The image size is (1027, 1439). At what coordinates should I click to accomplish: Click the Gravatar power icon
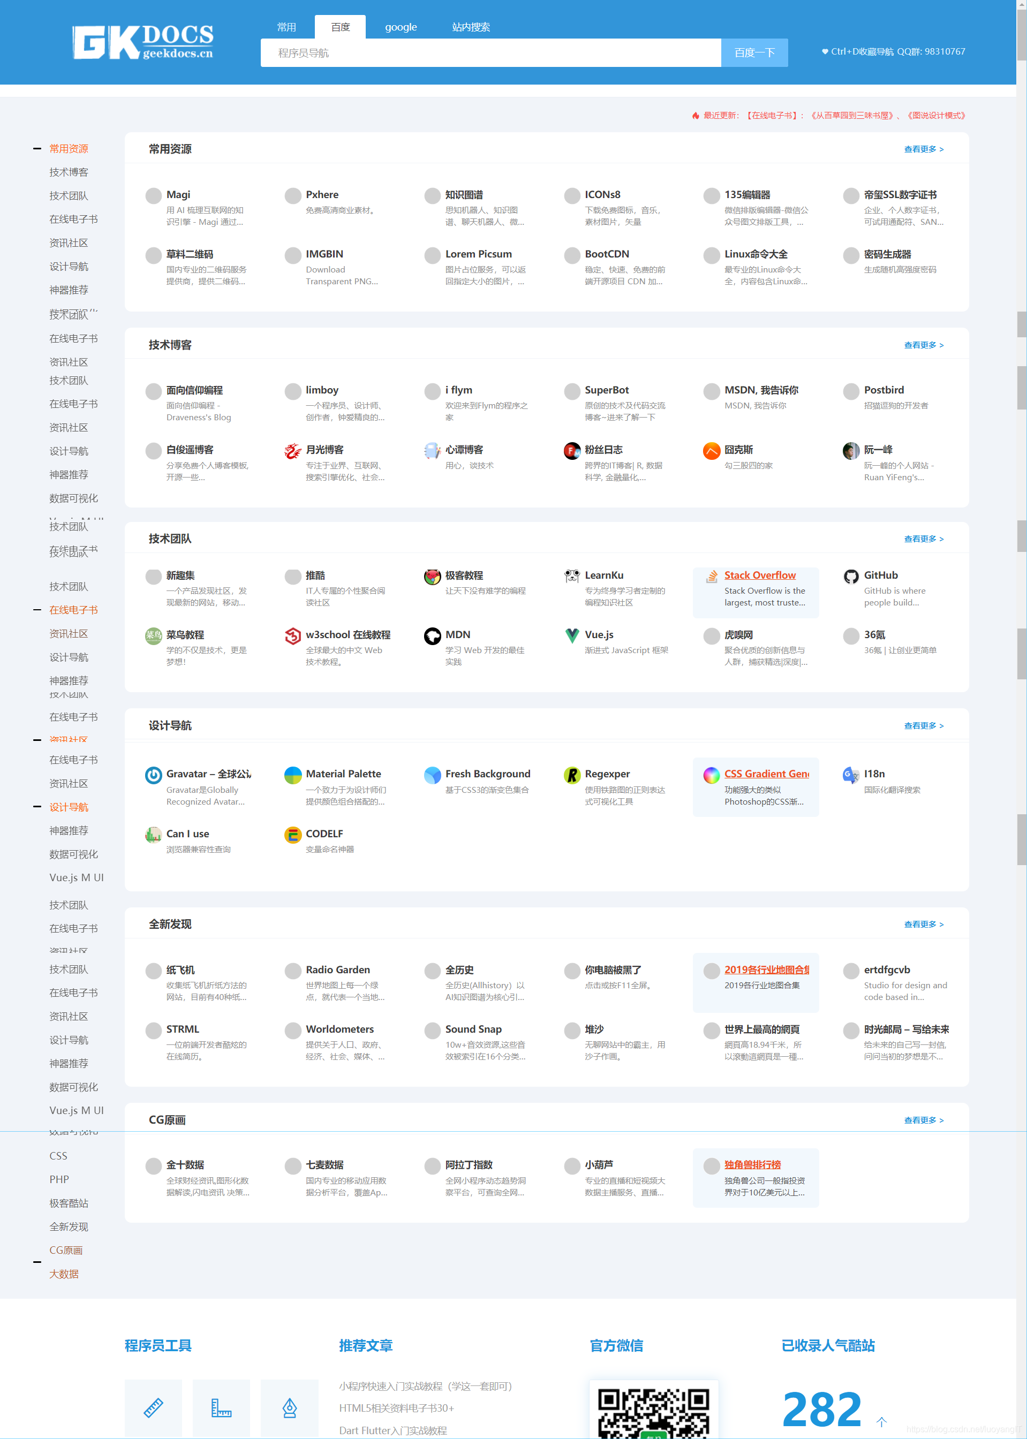154,775
